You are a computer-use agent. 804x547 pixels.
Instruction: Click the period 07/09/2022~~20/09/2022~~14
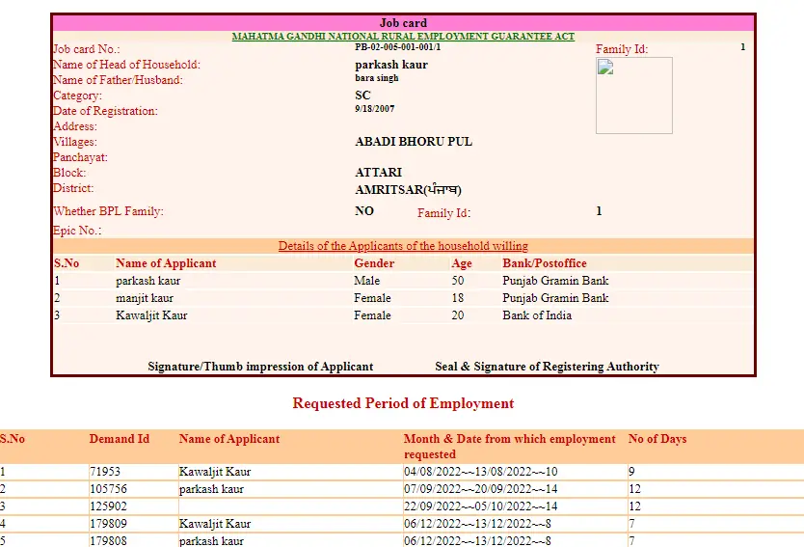click(480, 489)
